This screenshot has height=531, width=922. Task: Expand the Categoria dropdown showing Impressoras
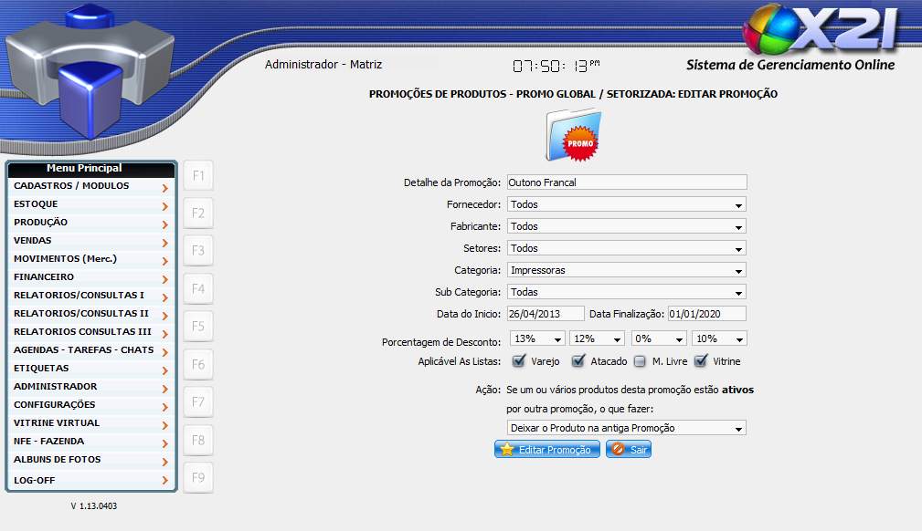pos(626,270)
